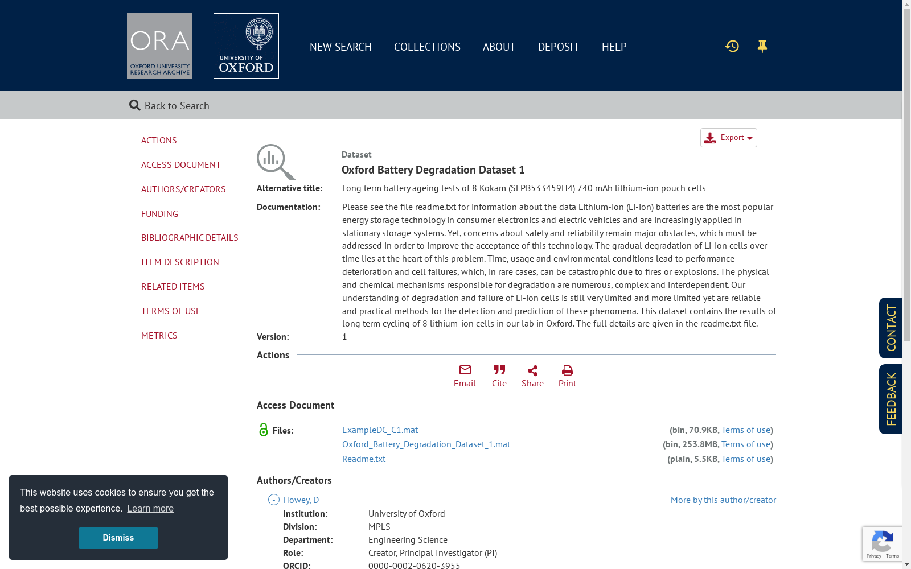Jump to Authors/Creators sidebar link
The image size is (911, 569).
(x=183, y=189)
